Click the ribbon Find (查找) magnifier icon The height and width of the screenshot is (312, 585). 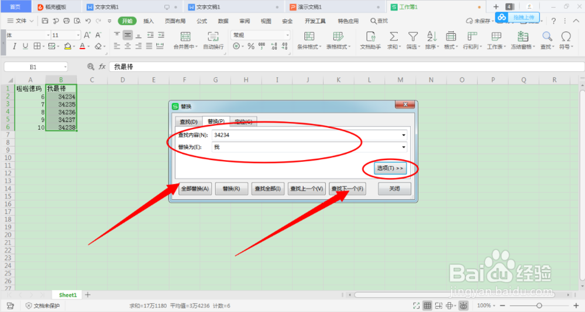pos(547,37)
